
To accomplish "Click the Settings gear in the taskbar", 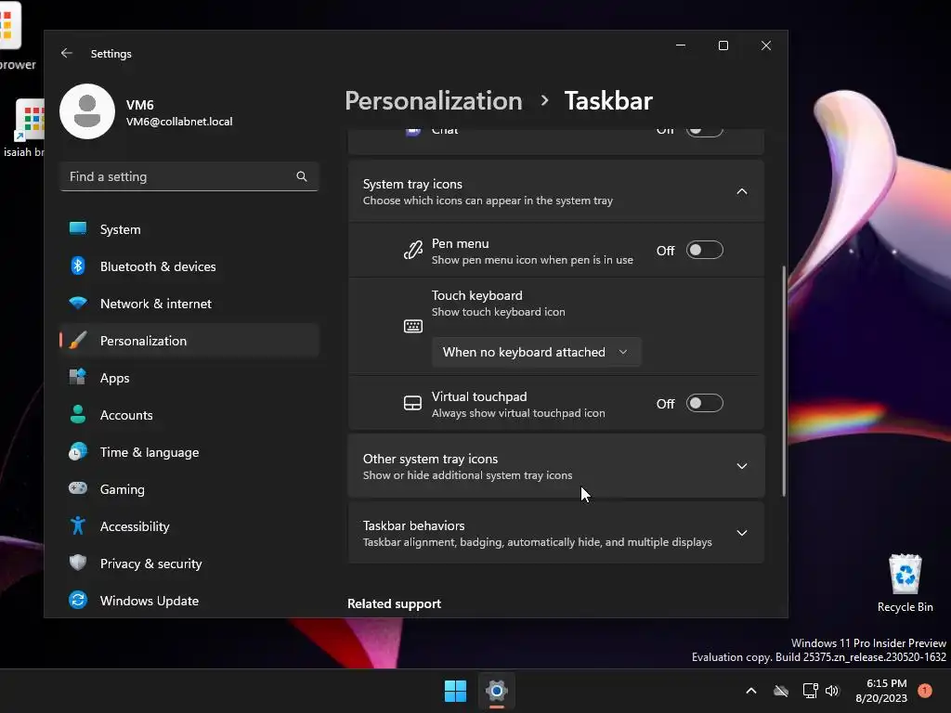I will point(496,691).
